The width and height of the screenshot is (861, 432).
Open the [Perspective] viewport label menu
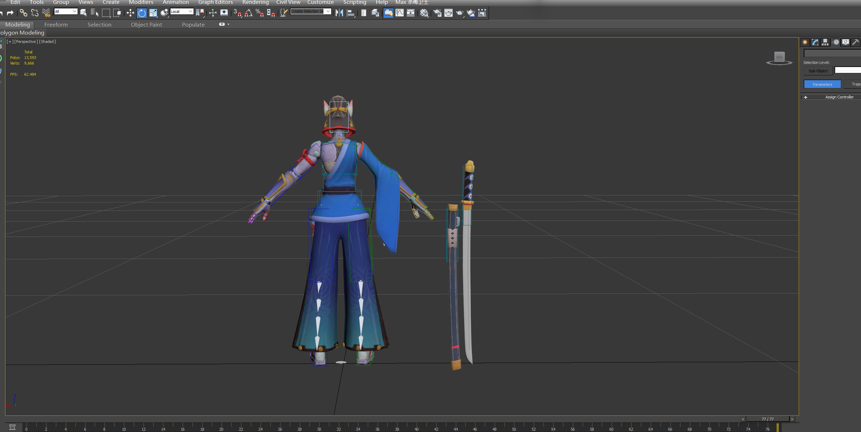pos(26,42)
